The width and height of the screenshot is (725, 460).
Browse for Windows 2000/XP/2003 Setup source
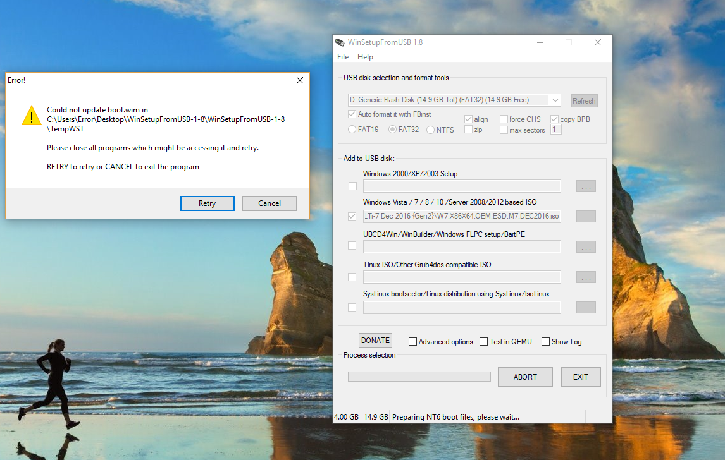(x=586, y=186)
